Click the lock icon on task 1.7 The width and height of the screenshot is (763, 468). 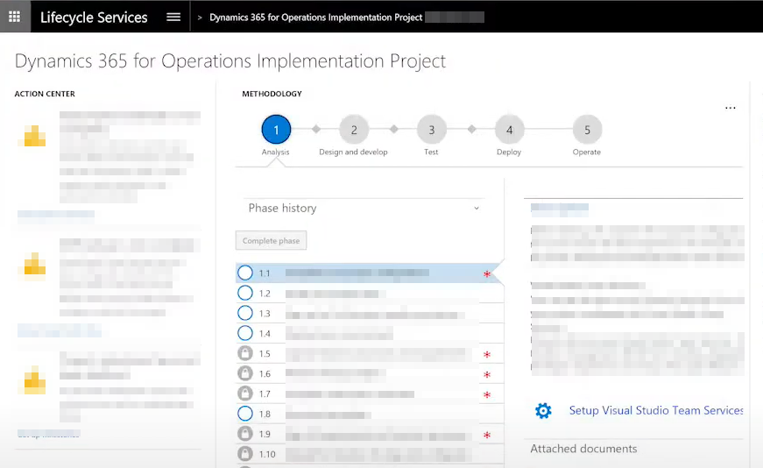click(x=245, y=393)
